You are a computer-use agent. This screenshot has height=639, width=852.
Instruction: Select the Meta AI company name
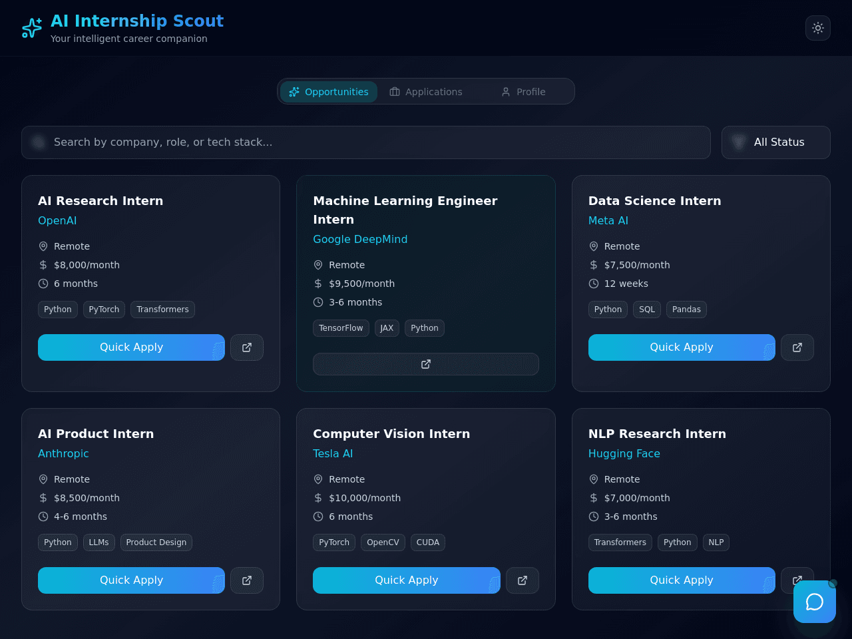coord(608,220)
